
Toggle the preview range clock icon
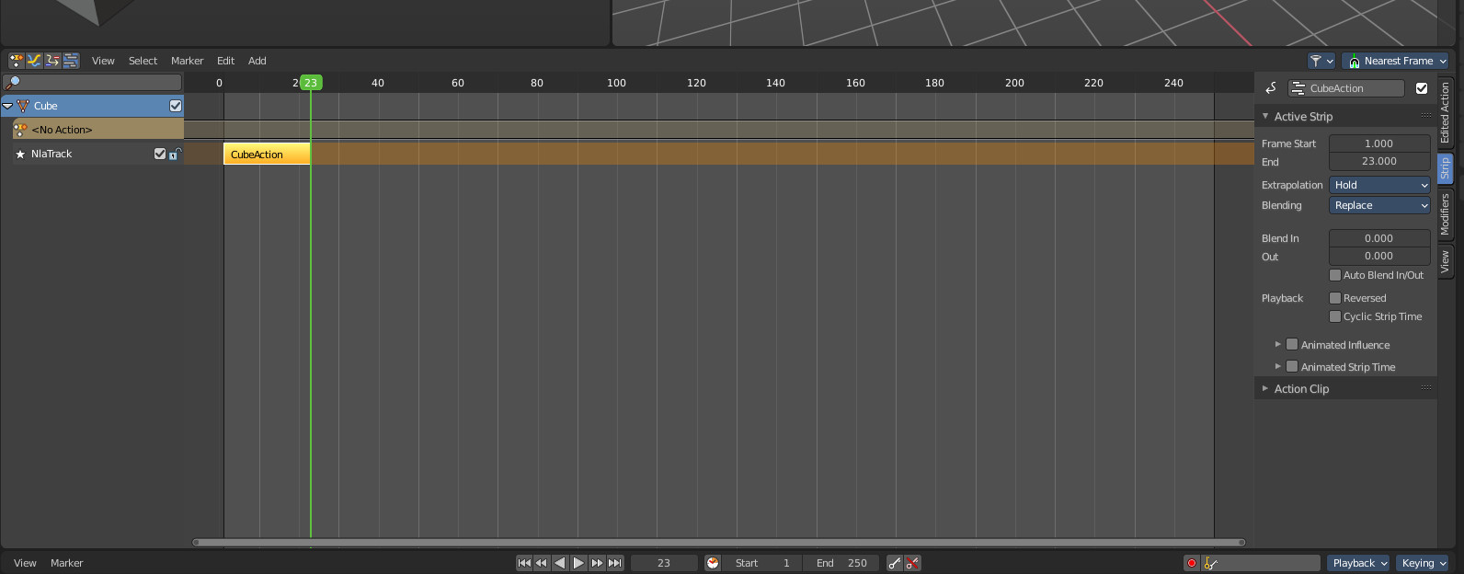[x=713, y=563]
